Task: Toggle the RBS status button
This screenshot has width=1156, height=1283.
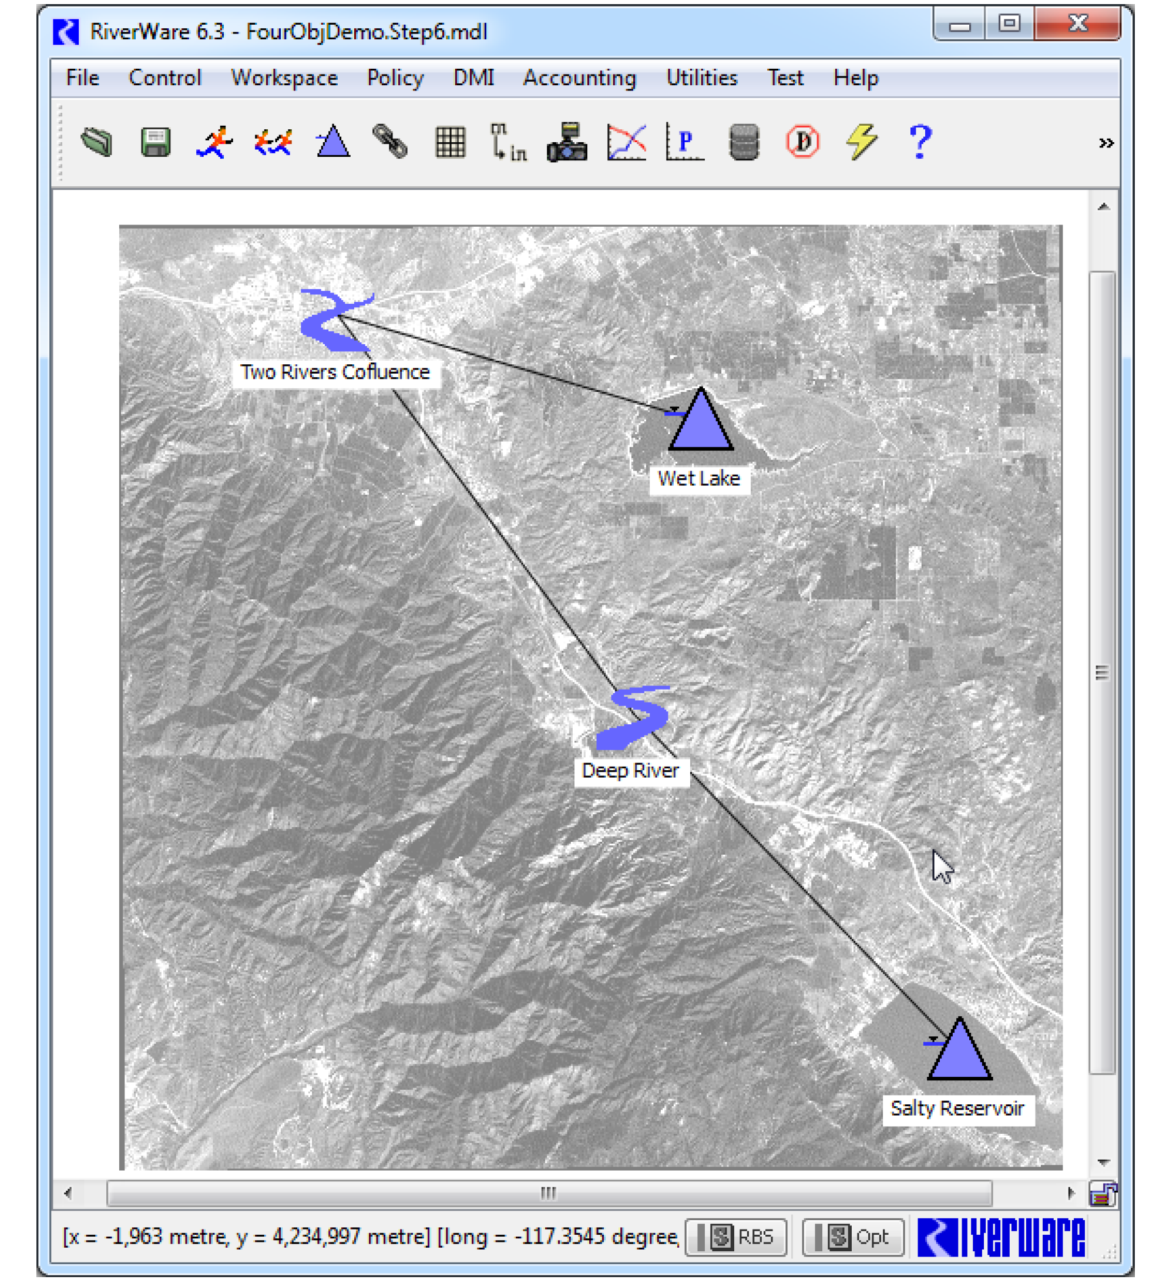Action: tap(737, 1236)
